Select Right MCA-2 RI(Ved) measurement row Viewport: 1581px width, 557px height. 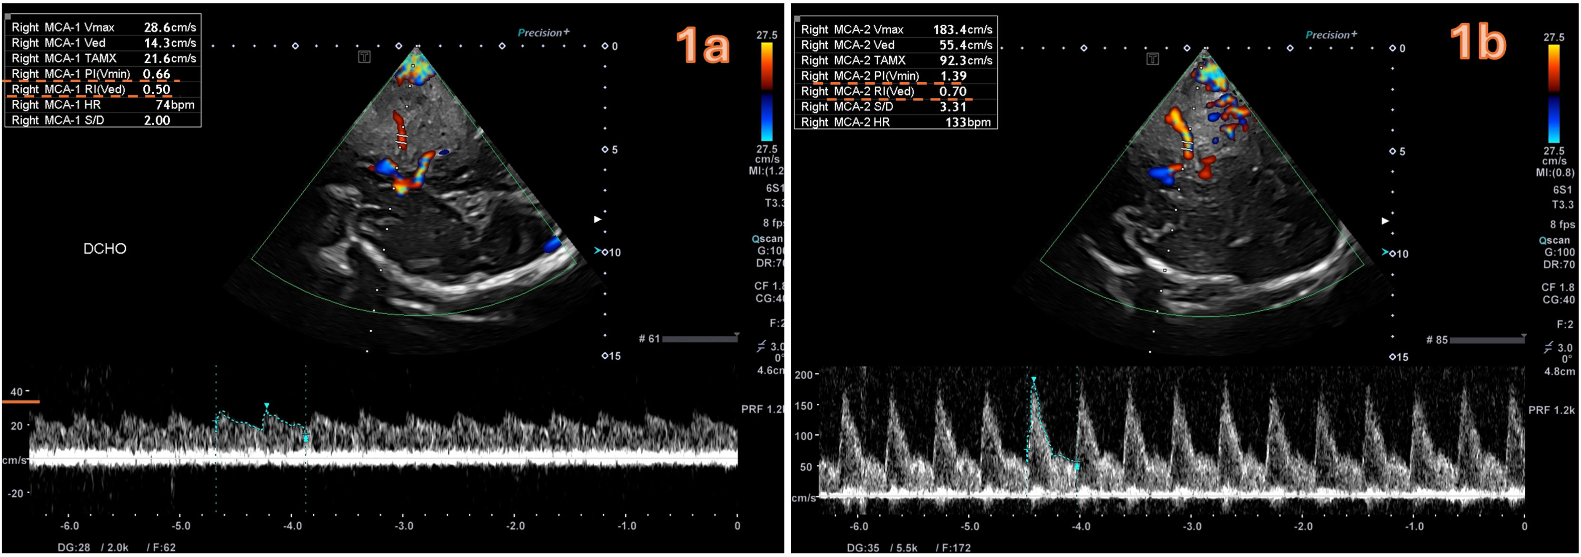coord(895,91)
